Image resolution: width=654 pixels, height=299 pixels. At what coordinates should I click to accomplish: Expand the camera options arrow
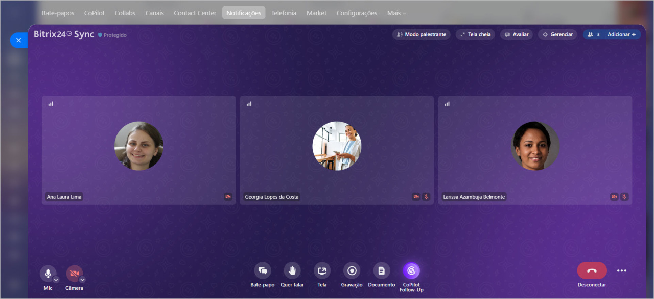pyautogui.click(x=82, y=279)
